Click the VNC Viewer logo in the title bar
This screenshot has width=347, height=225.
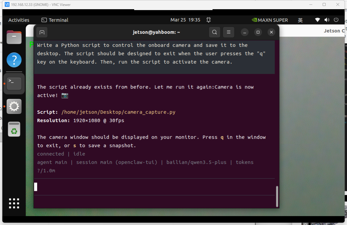click(x=7, y=5)
